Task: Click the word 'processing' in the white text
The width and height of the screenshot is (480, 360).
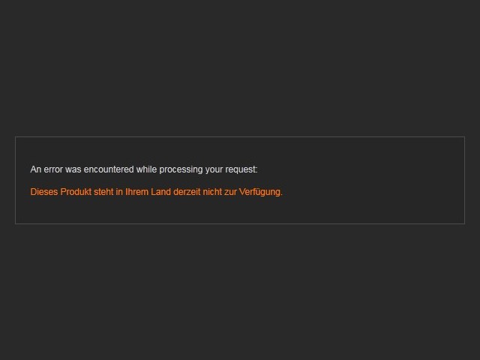Action: pos(181,169)
